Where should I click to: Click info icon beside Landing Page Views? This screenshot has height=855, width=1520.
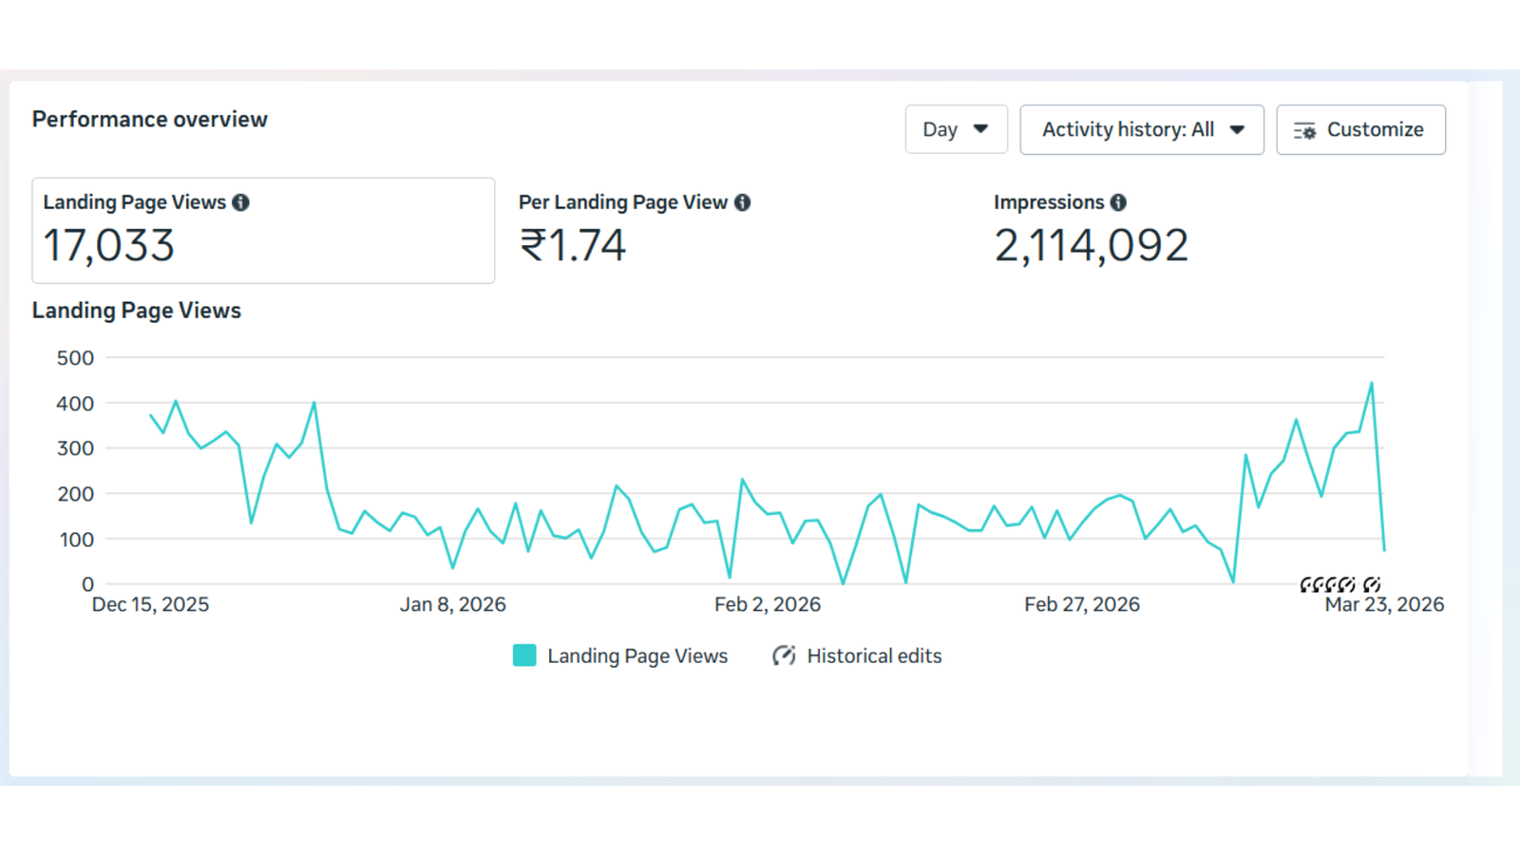click(241, 202)
